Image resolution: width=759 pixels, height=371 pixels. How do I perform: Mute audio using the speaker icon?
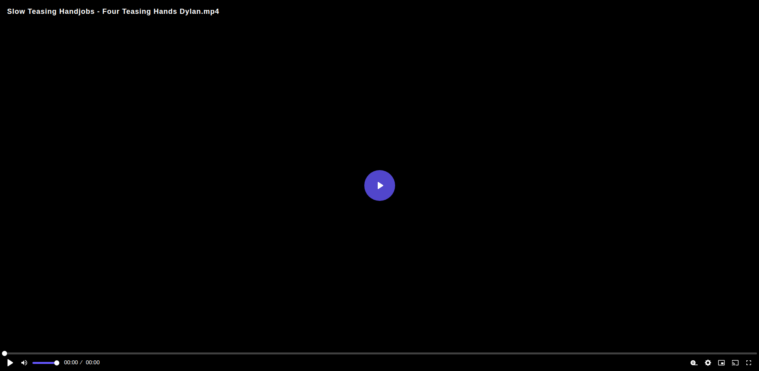point(24,363)
